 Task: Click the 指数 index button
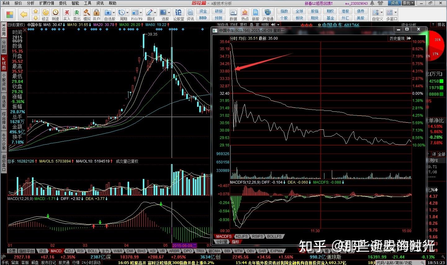point(284,11)
